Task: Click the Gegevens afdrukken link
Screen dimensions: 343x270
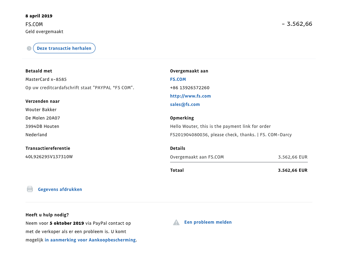Action: point(60,190)
